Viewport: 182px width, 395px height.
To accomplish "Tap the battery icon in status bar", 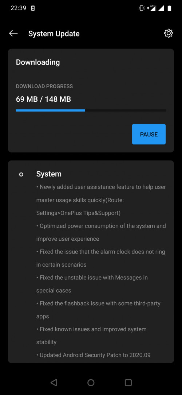I will 170,8.
